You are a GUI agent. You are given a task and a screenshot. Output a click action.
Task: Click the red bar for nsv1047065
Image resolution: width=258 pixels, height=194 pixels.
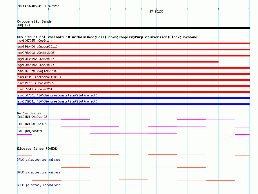point(133,43)
